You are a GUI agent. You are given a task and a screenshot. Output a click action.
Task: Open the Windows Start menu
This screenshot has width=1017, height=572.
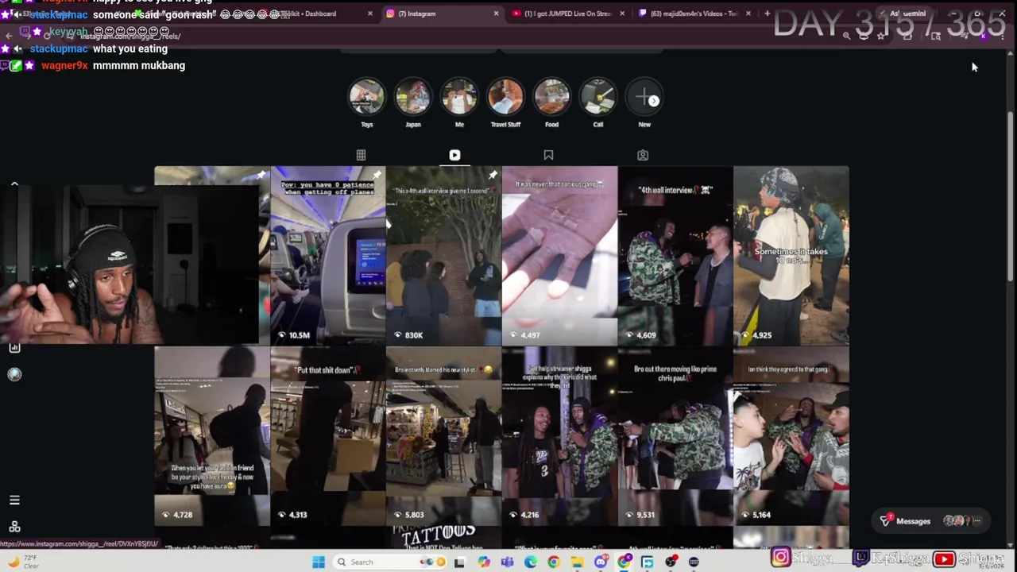click(319, 562)
